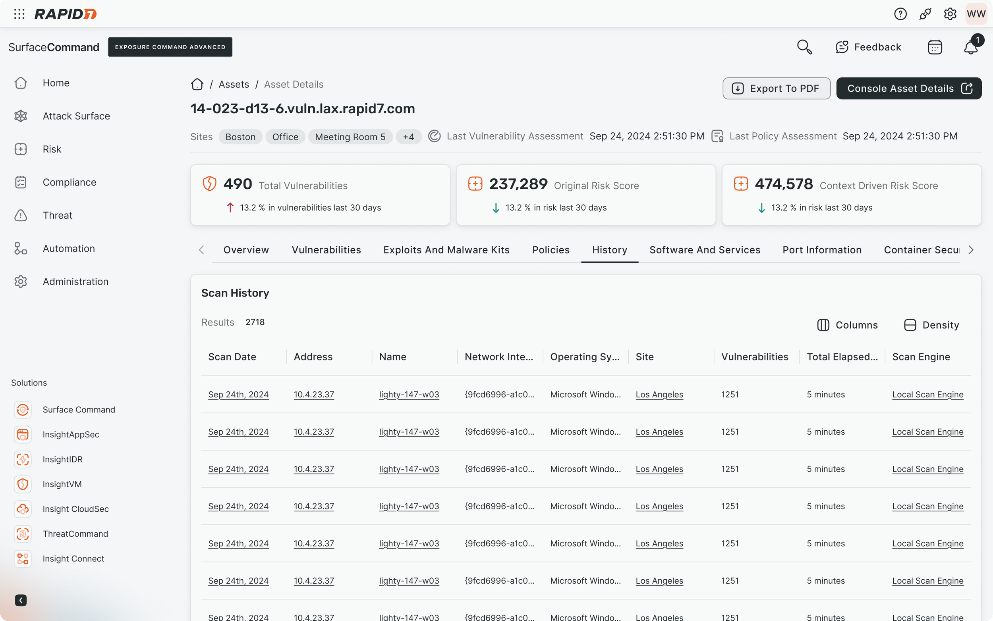Screen dimensions: 993x621
Task: Open notifications bell icon
Action: click(971, 47)
